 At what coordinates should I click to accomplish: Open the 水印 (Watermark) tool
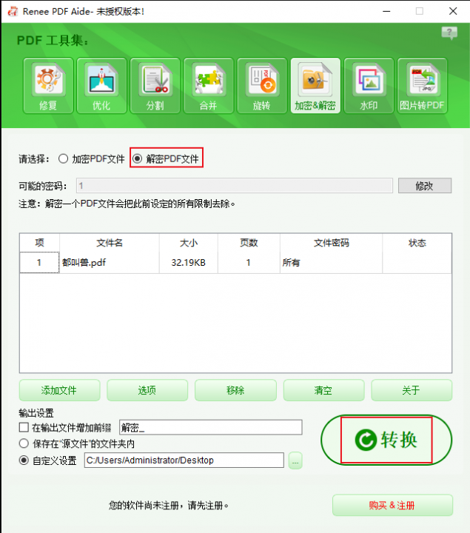point(369,85)
